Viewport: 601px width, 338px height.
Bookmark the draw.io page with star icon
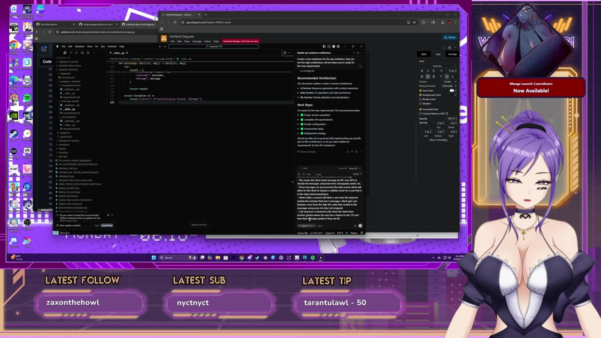(414, 22)
